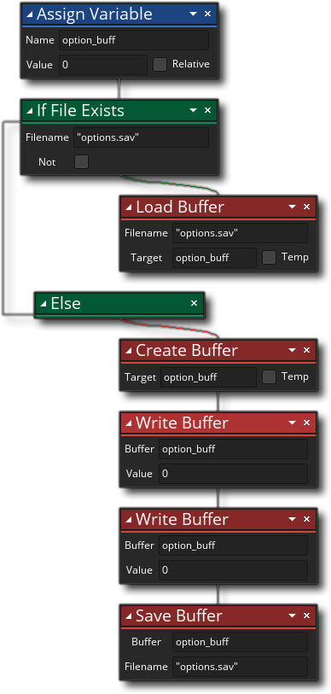
Task: Tick the Not checkbox under If File Exists
Action: tap(81, 162)
